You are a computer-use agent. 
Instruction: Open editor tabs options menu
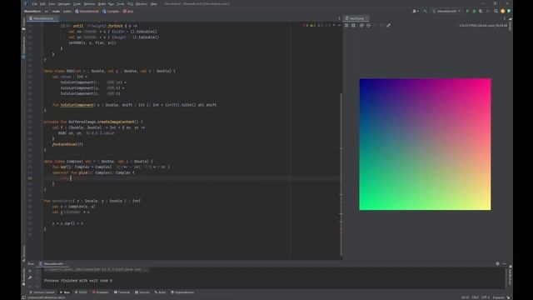pyautogui.click(x=339, y=18)
